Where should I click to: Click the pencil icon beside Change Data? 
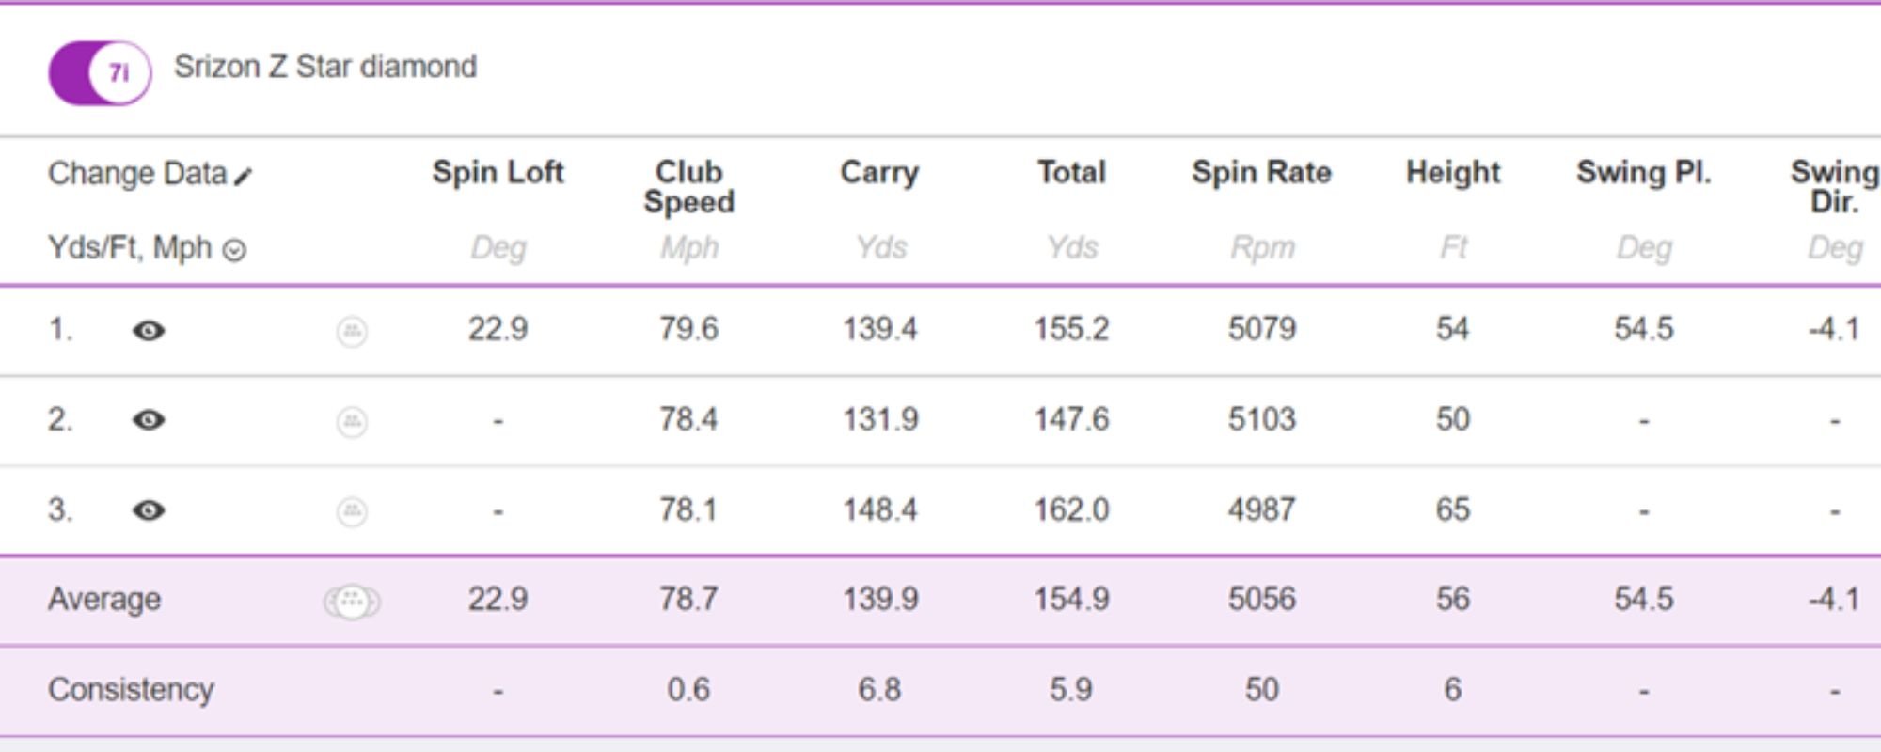point(244,176)
